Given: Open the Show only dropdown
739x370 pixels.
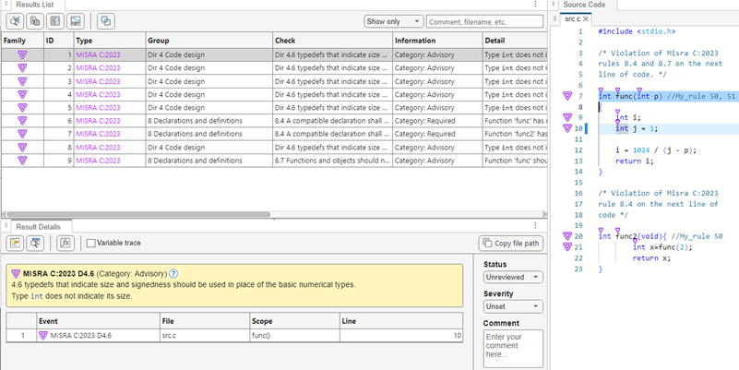Looking at the screenshot, I should click(x=392, y=21).
